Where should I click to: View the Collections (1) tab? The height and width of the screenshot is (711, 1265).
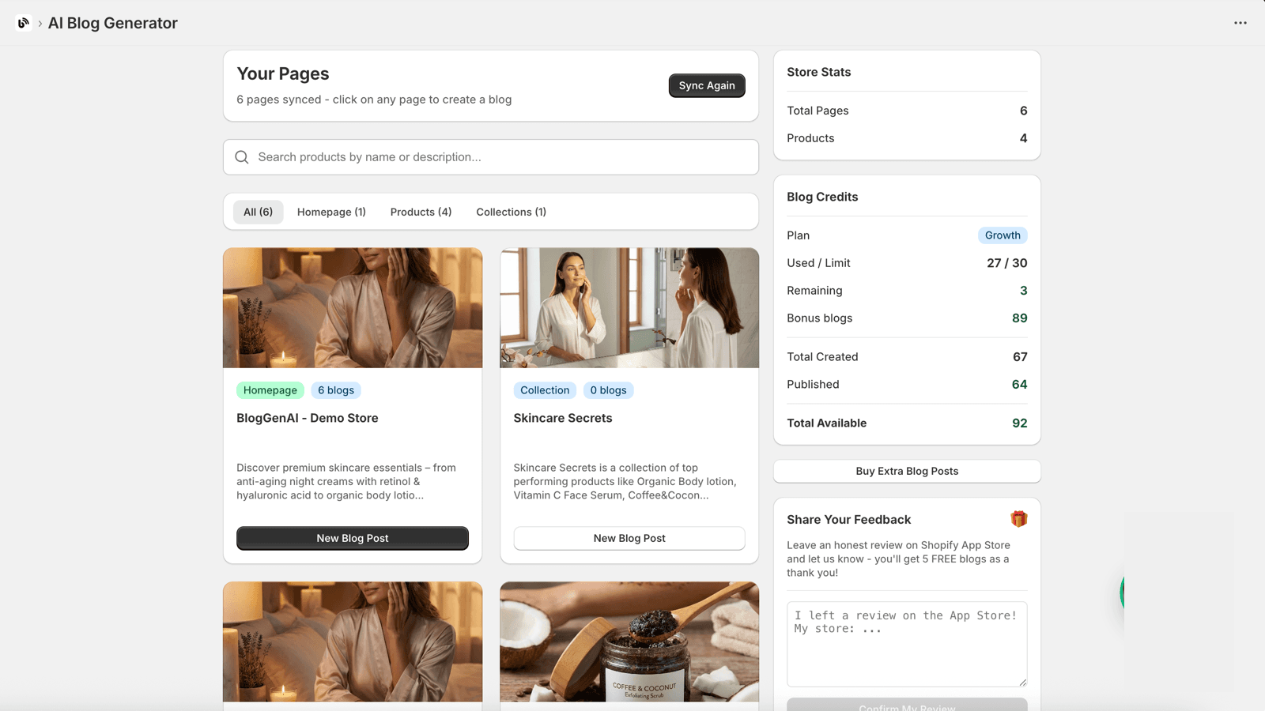point(511,212)
